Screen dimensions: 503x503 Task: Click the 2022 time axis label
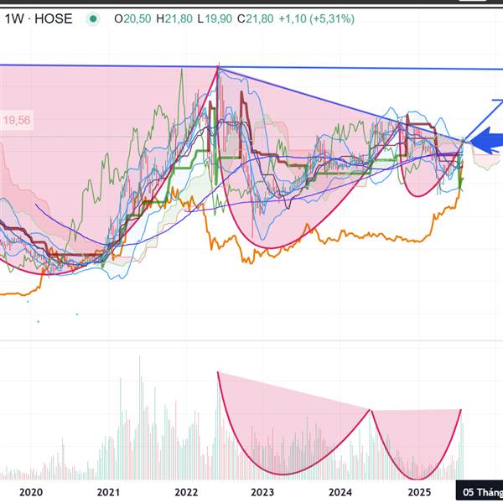pyautogui.click(x=186, y=492)
